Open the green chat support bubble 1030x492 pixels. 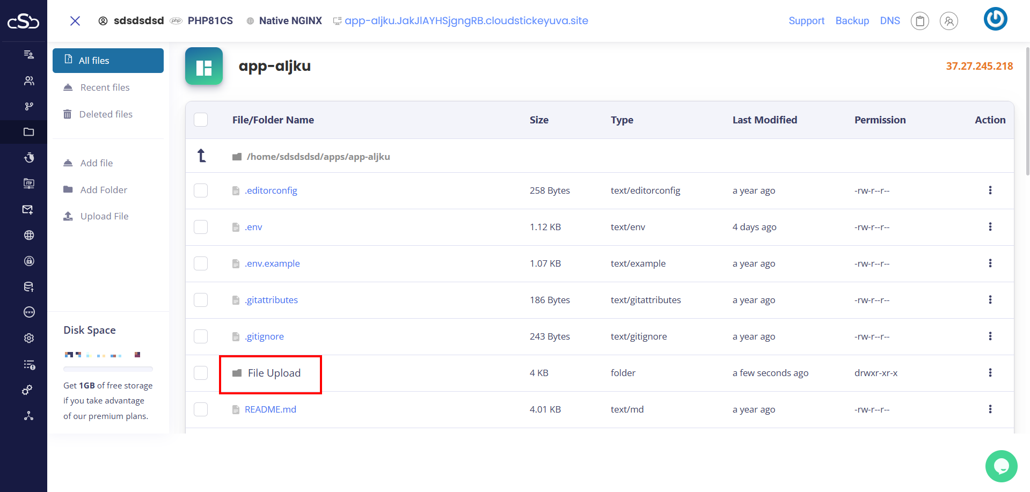1001,466
